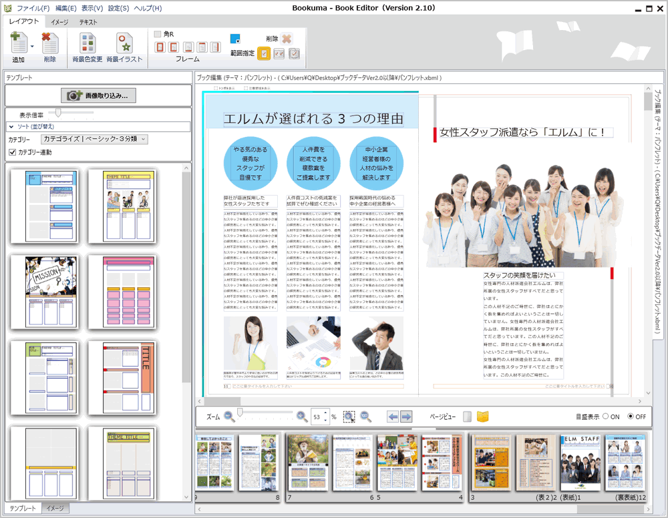This screenshot has width=668, height=518.
Task: Open the 設定(S) menu
Action: point(118,8)
